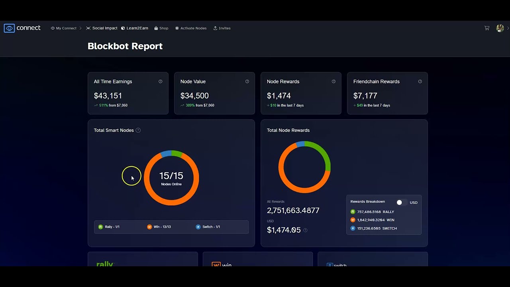The height and width of the screenshot is (287, 510).
Task: Select the Switch - 1/1 legend entry
Action: pos(208,227)
